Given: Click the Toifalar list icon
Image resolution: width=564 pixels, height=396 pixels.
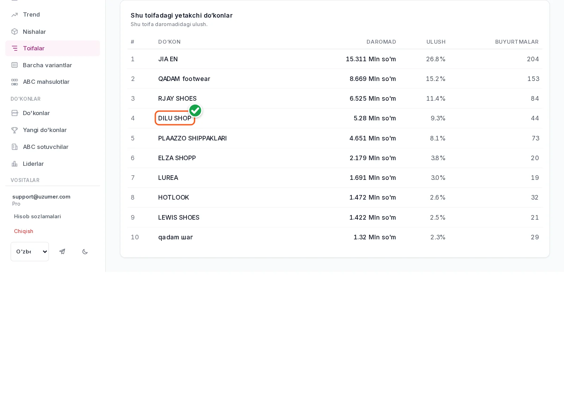Looking at the screenshot, I should point(14,48).
